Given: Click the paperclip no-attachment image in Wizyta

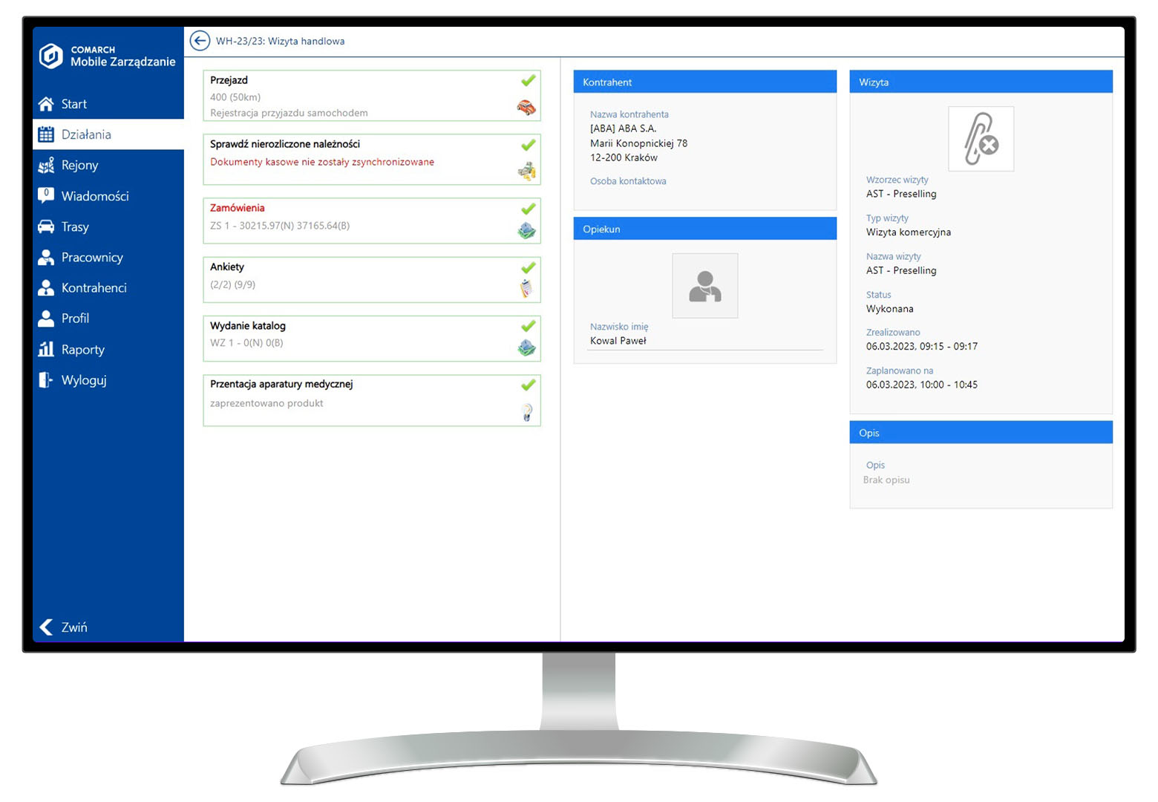Looking at the screenshot, I should [x=981, y=139].
